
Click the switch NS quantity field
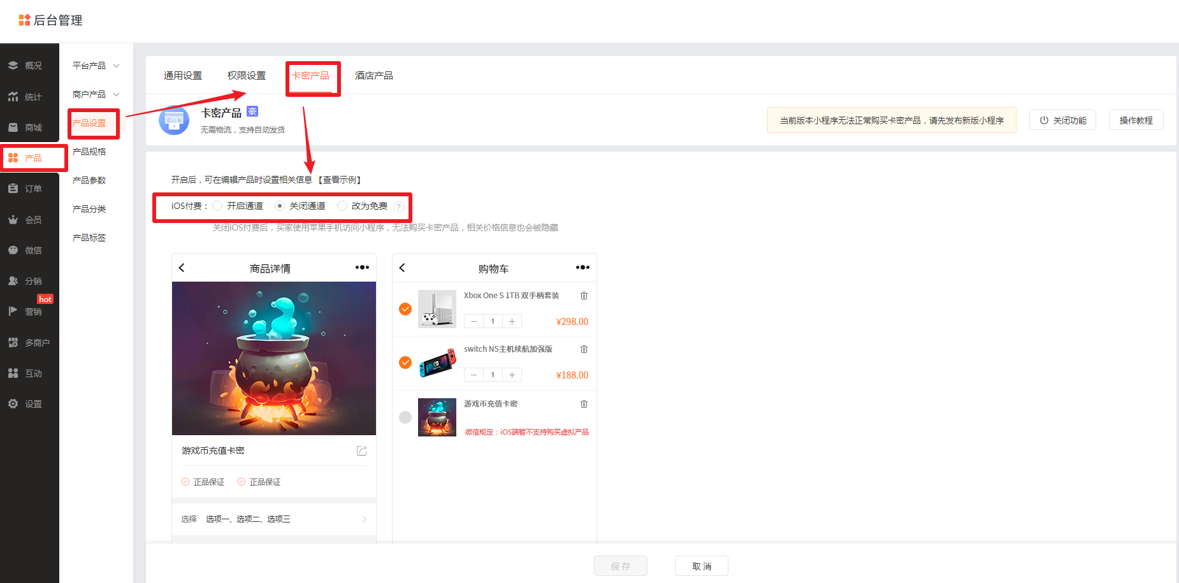(x=493, y=375)
